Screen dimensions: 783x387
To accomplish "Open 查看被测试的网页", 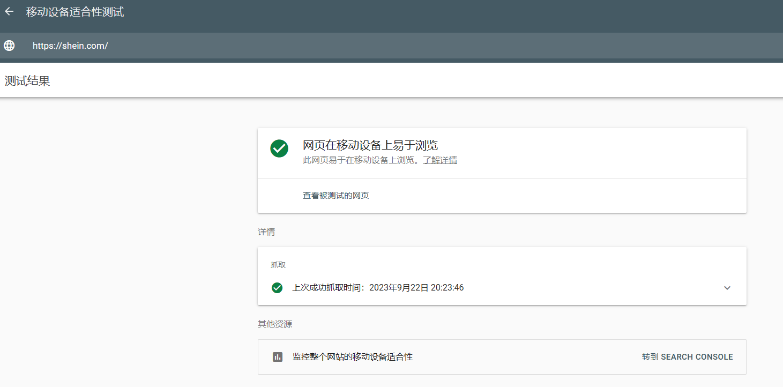I will [336, 196].
